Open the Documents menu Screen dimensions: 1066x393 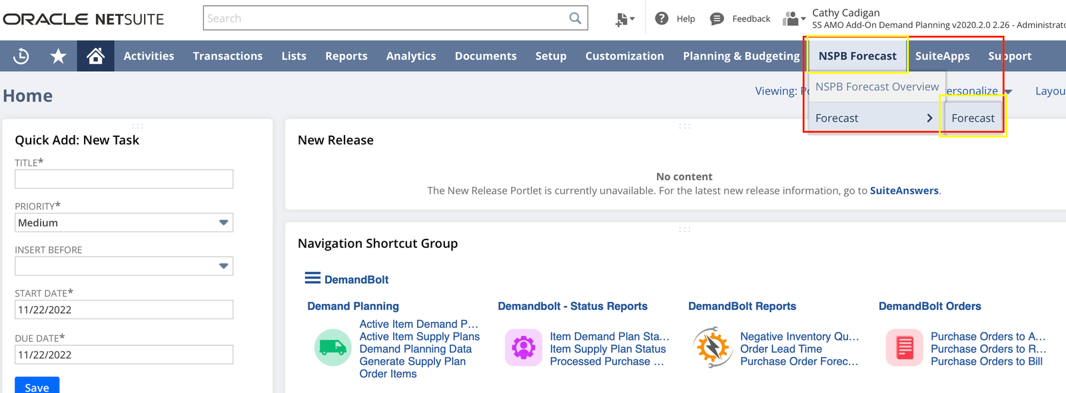point(486,56)
